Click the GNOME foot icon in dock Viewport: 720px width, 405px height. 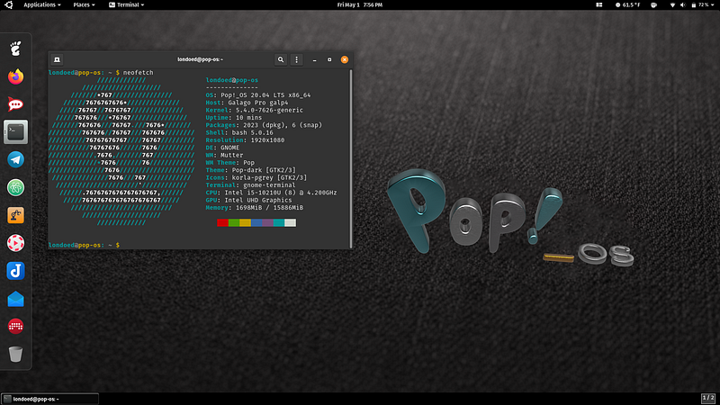pyautogui.click(x=15, y=49)
